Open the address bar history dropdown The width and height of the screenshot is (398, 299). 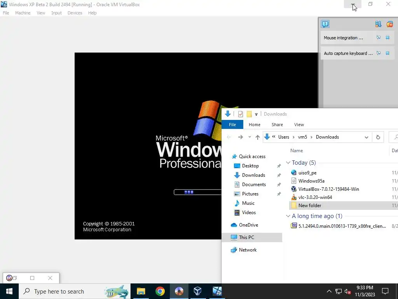coord(366,137)
